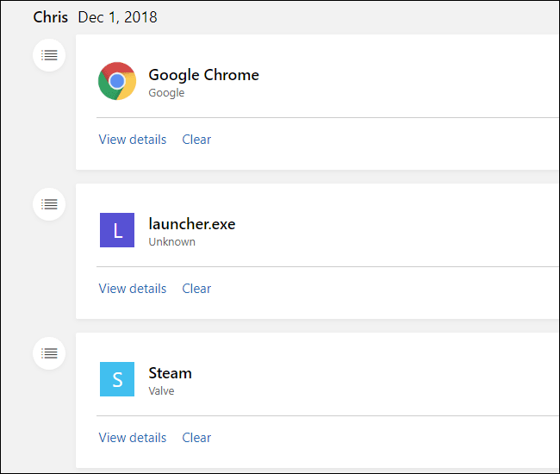The width and height of the screenshot is (560, 474).
Task: Click the purple L launcher.exe icon
Action: pyautogui.click(x=117, y=230)
